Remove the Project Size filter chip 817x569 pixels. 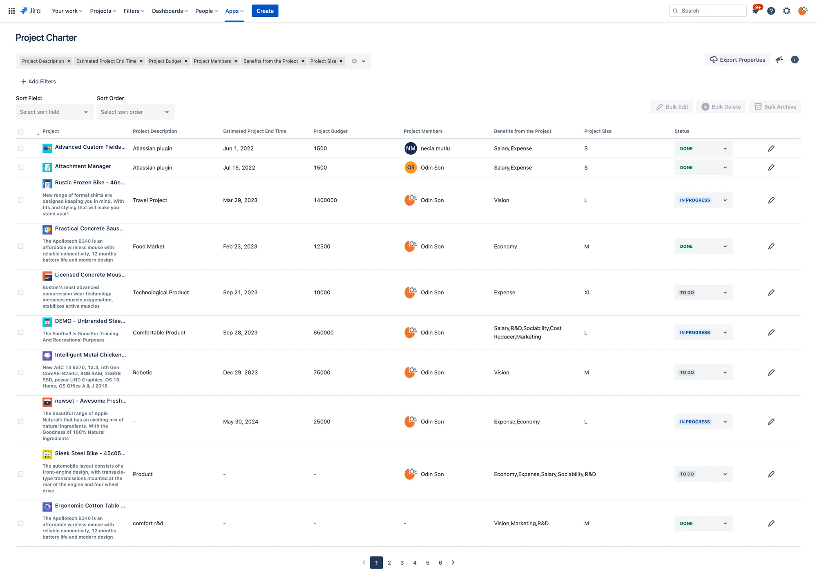click(x=341, y=61)
